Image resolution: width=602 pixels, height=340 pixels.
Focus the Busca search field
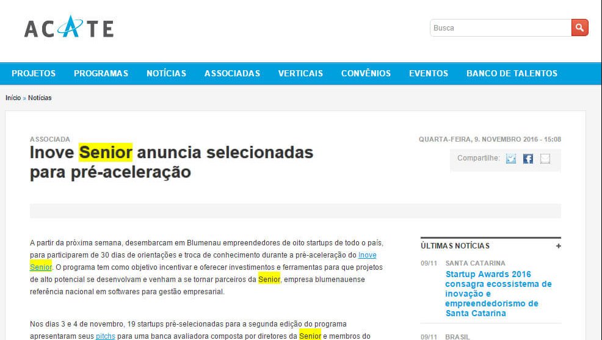501,27
